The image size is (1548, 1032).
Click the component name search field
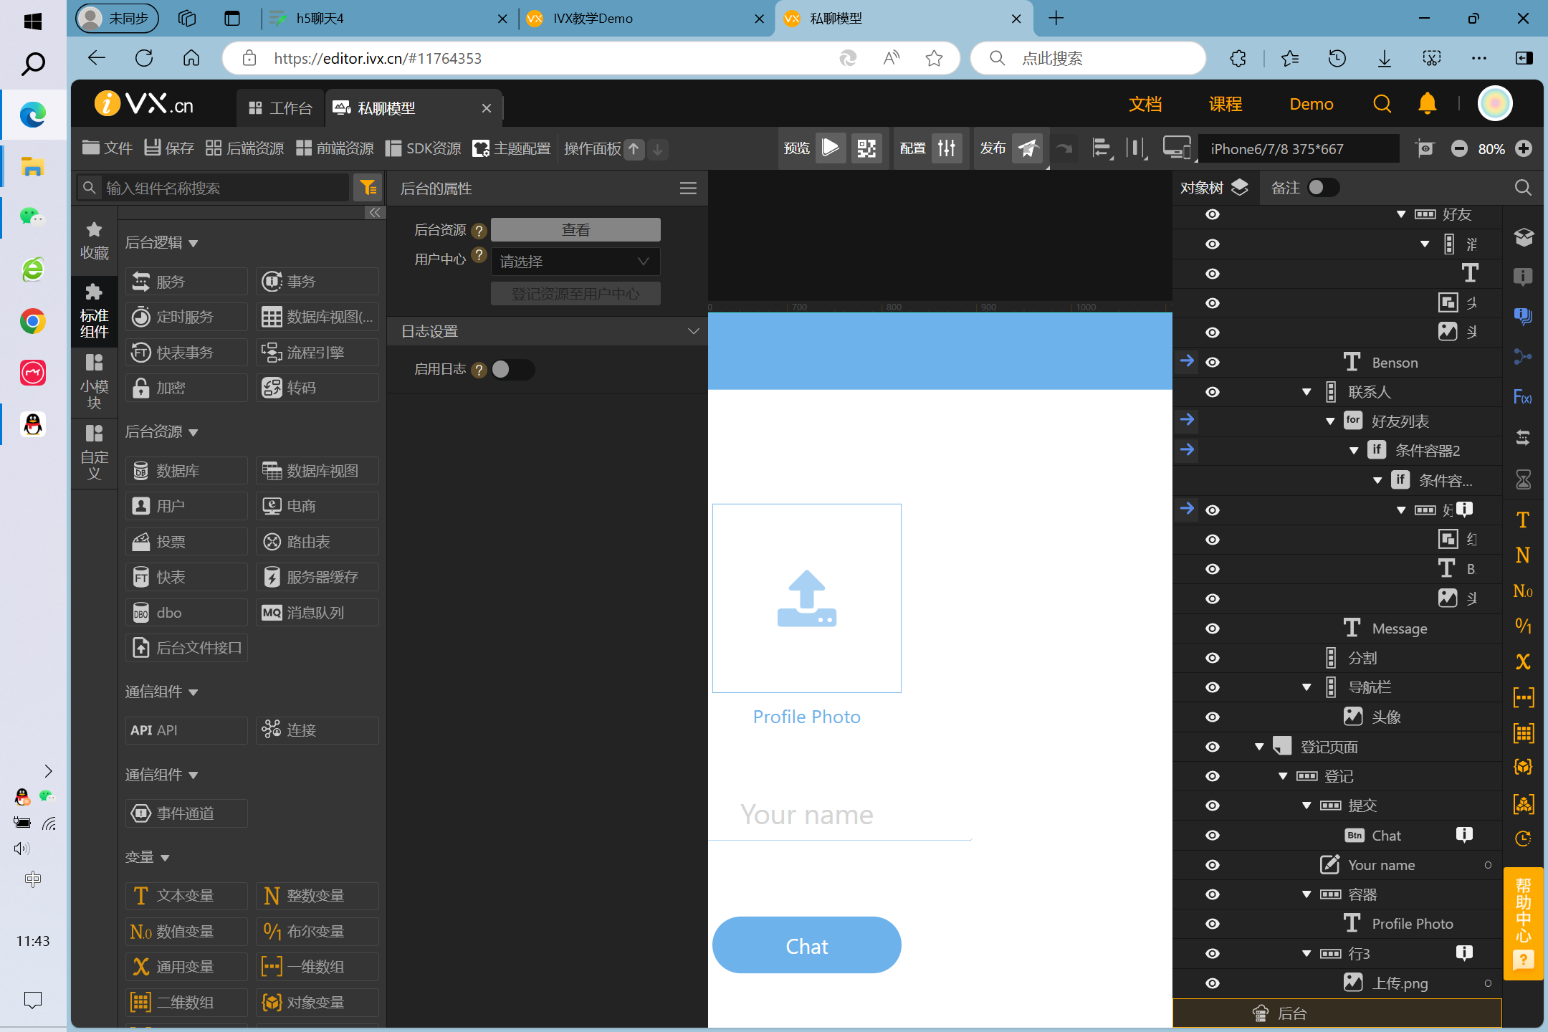click(x=214, y=188)
